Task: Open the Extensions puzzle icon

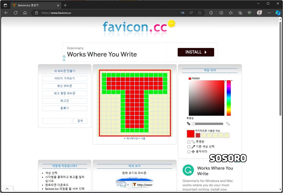Action: click(211, 13)
